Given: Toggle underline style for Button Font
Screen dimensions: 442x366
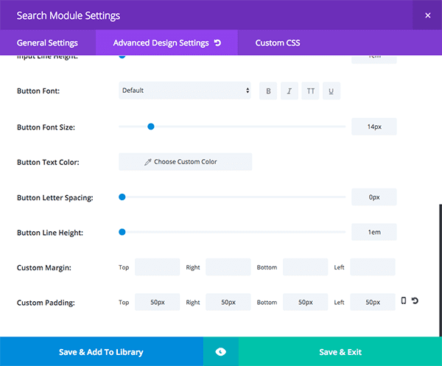Looking at the screenshot, I should tap(331, 91).
